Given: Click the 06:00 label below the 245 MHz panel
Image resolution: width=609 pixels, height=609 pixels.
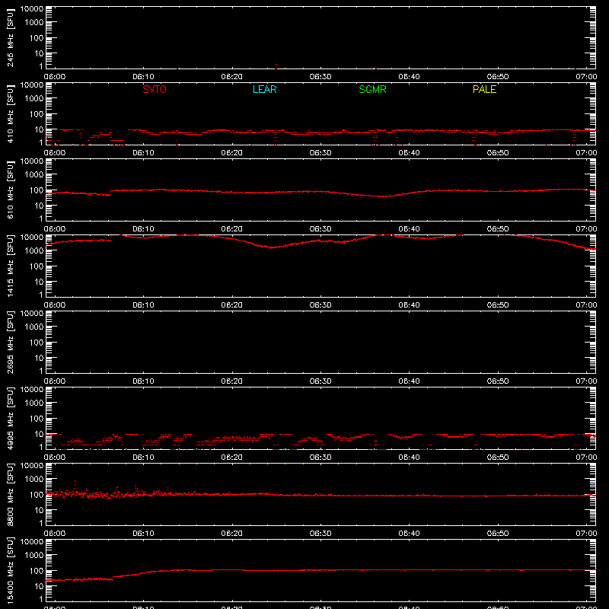Looking at the screenshot, I should pyautogui.click(x=55, y=77).
